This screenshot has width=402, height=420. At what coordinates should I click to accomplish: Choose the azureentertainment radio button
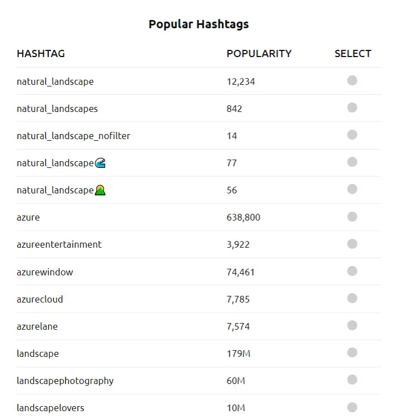coord(352,244)
